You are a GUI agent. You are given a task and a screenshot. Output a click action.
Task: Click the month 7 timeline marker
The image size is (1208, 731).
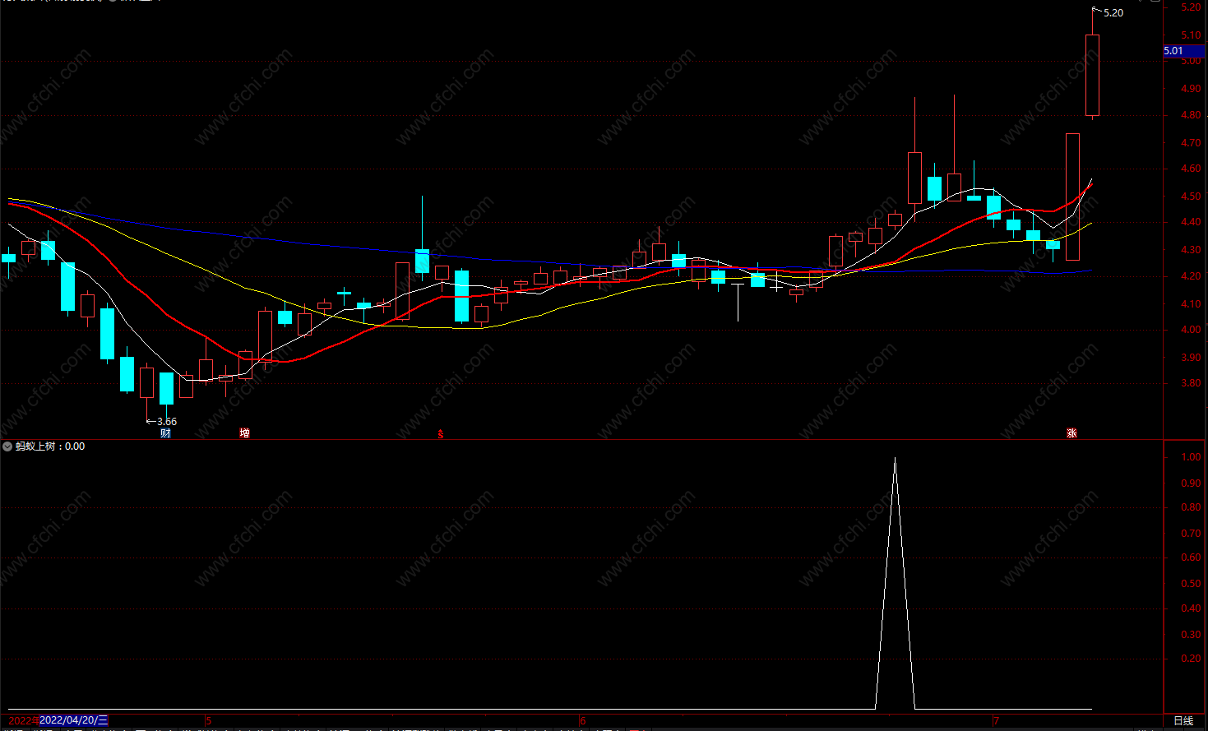pos(996,721)
